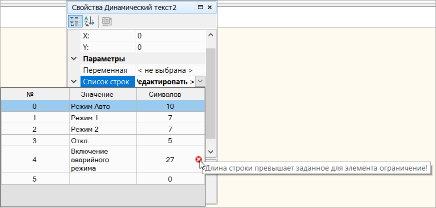Click the property grid scroll up arrow
Viewport: 436px width, 208px height.
click(x=210, y=36)
